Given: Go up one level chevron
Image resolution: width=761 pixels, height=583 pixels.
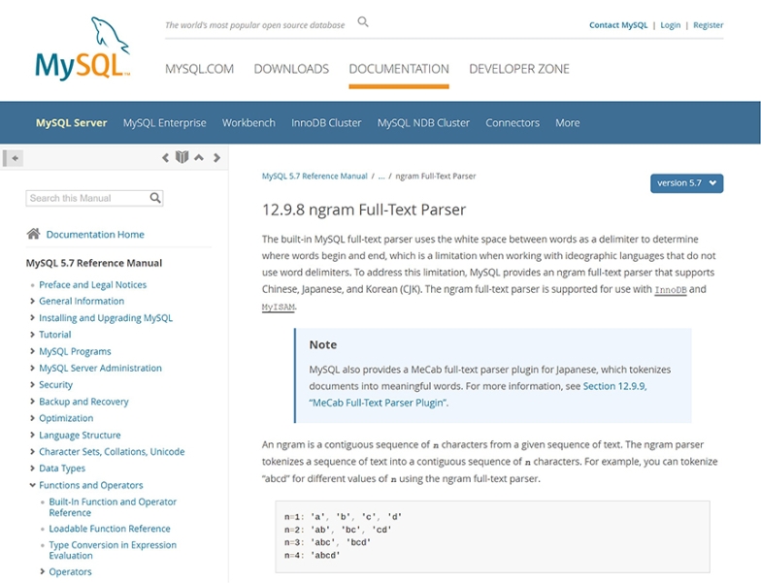Looking at the screenshot, I should point(199,157).
